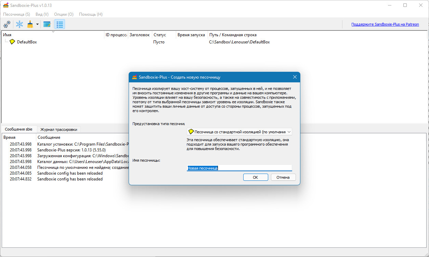The image size is (429, 257).
Task: Open the broom cleanup dropdown arrow
Action: 37,24
